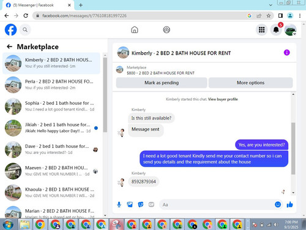Close the Messenger tab

(69, 5)
